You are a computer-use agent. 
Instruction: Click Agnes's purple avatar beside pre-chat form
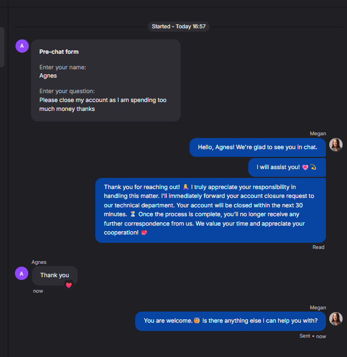pos(22,46)
